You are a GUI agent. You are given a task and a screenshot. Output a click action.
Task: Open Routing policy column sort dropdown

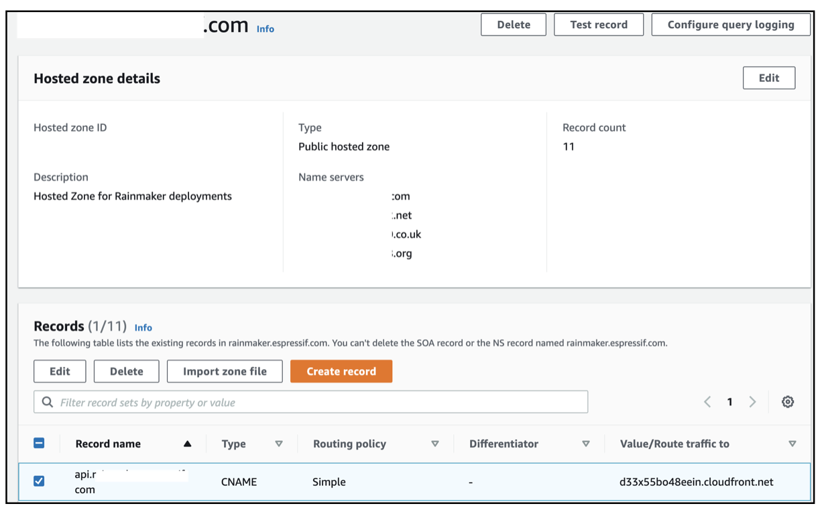pos(434,444)
